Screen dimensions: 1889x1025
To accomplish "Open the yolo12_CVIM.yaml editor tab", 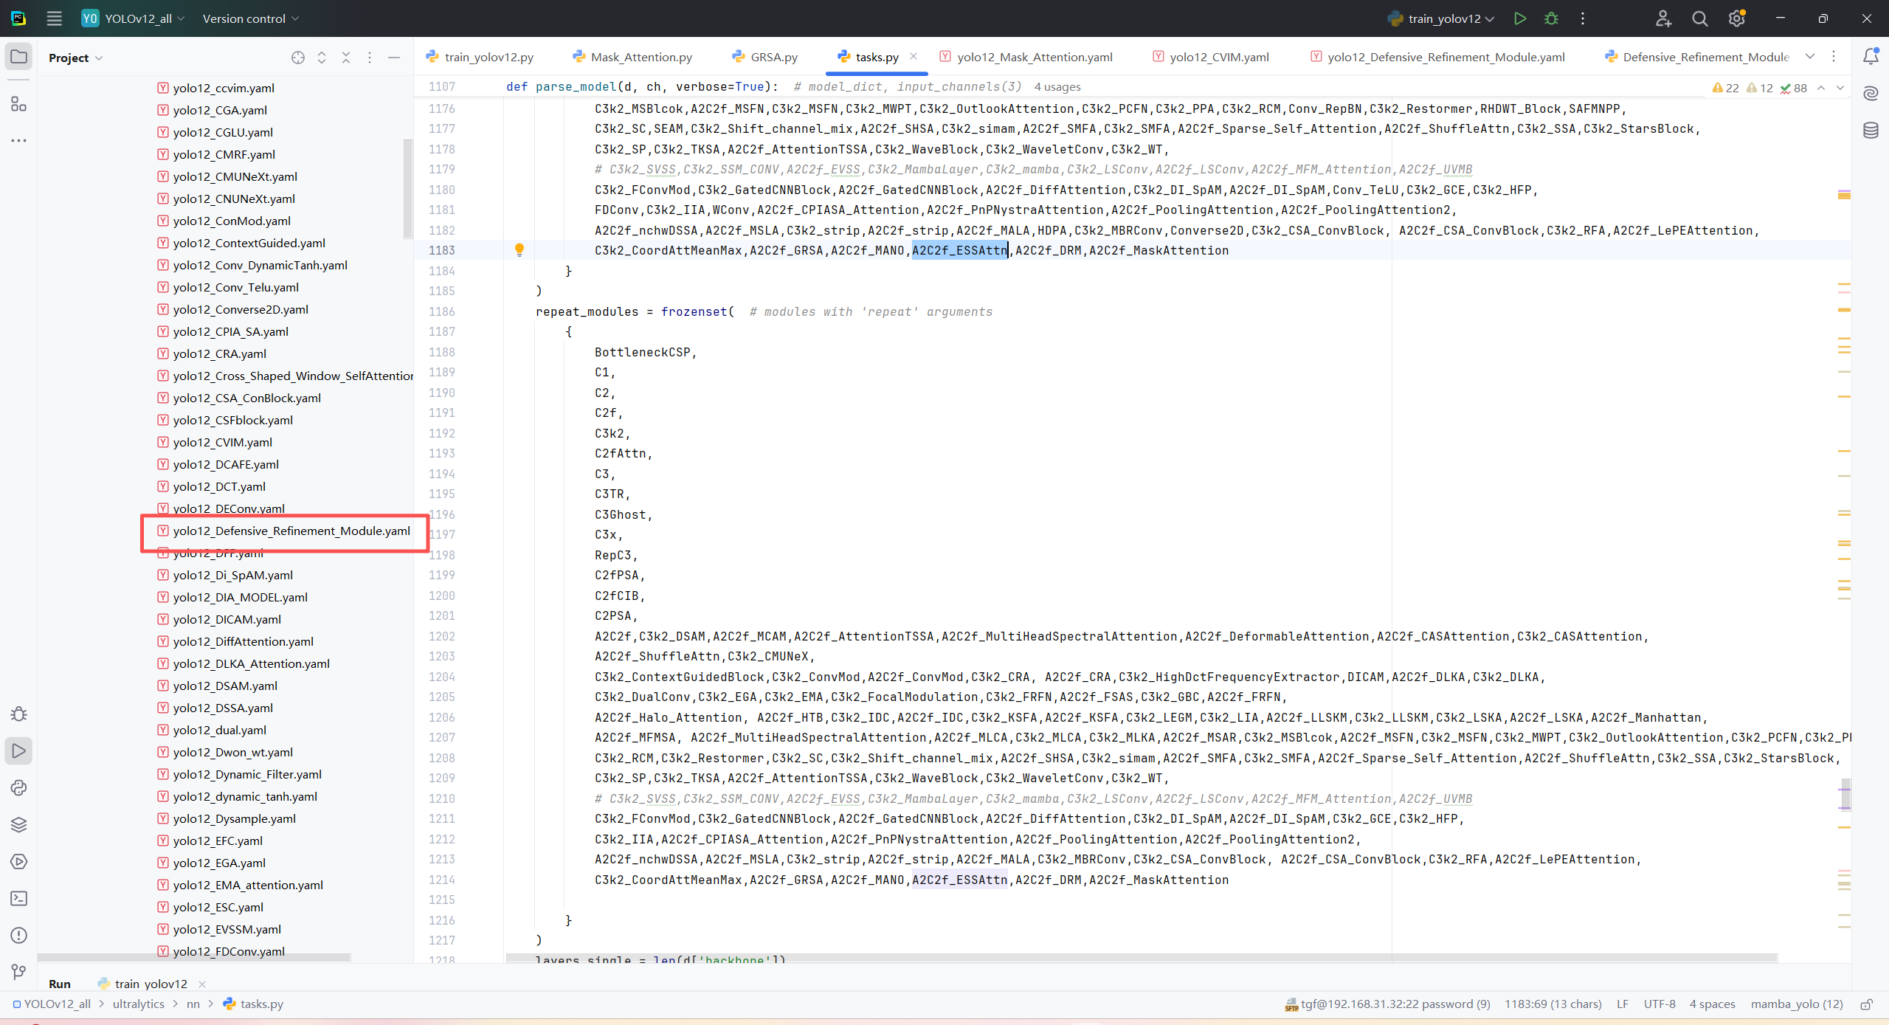I will [x=1218, y=57].
